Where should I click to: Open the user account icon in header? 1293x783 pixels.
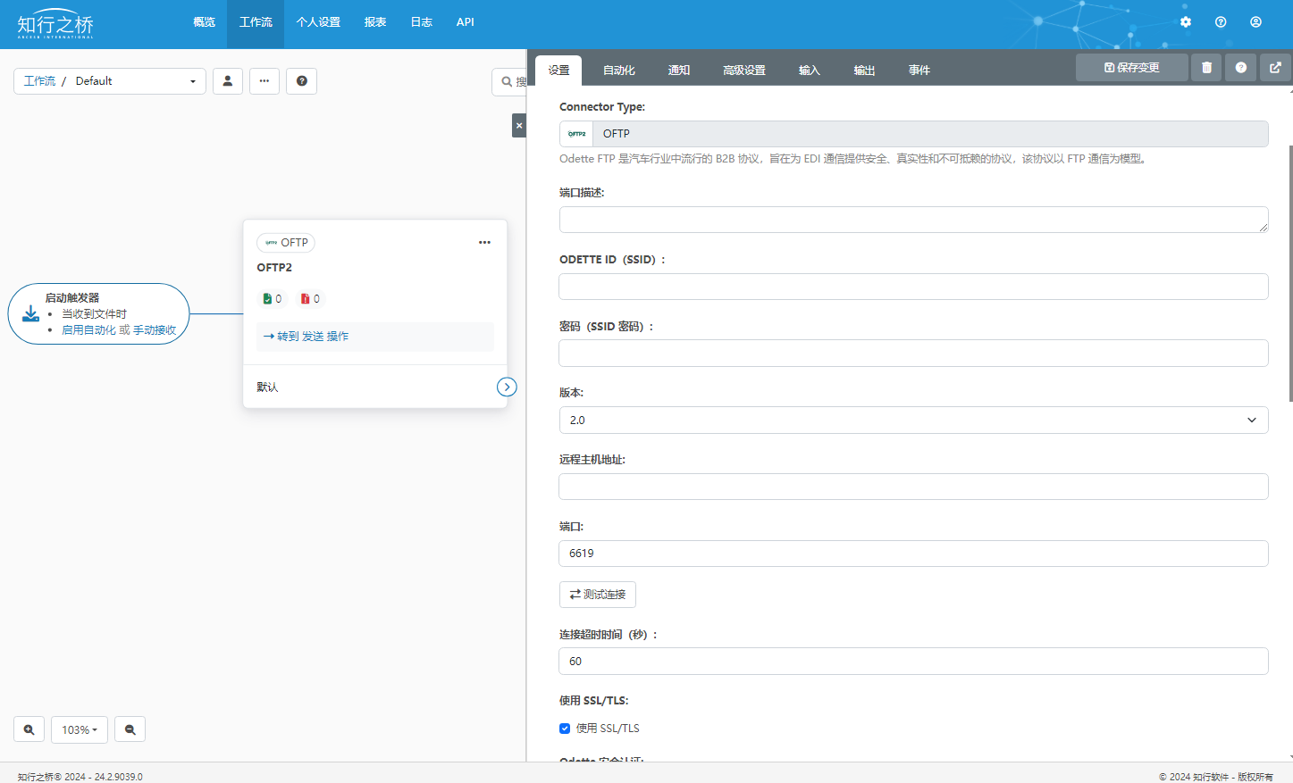click(1255, 22)
